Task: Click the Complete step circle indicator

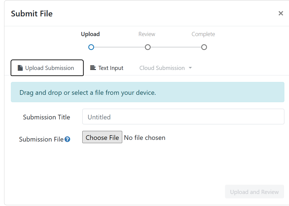Action: (x=204, y=47)
